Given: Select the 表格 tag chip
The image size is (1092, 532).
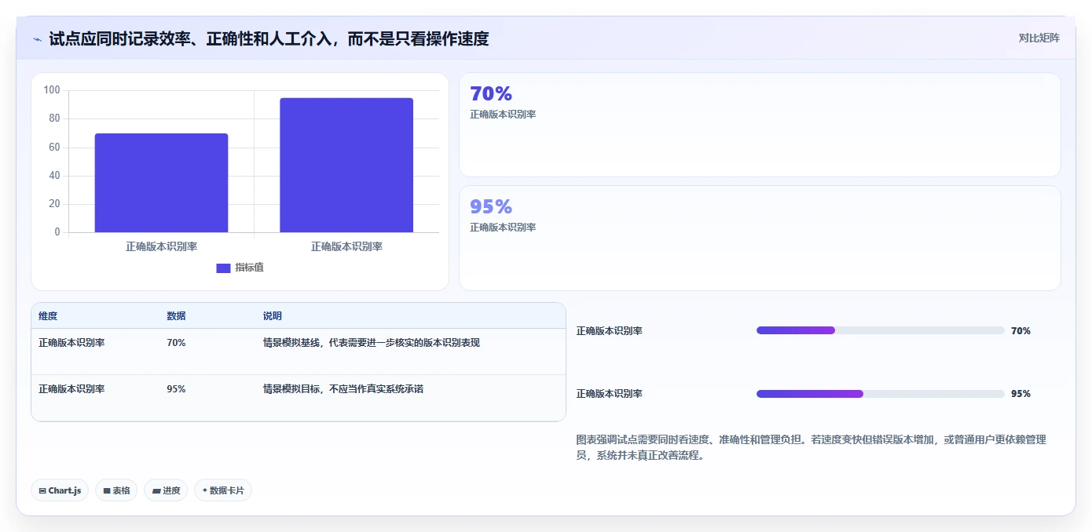Looking at the screenshot, I should click(x=116, y=490).
